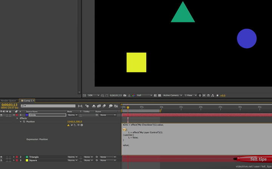This screenshot has height=169, width=272.
Task: Click the Circle layer blue color swatch
Action: tap(27, 115)
